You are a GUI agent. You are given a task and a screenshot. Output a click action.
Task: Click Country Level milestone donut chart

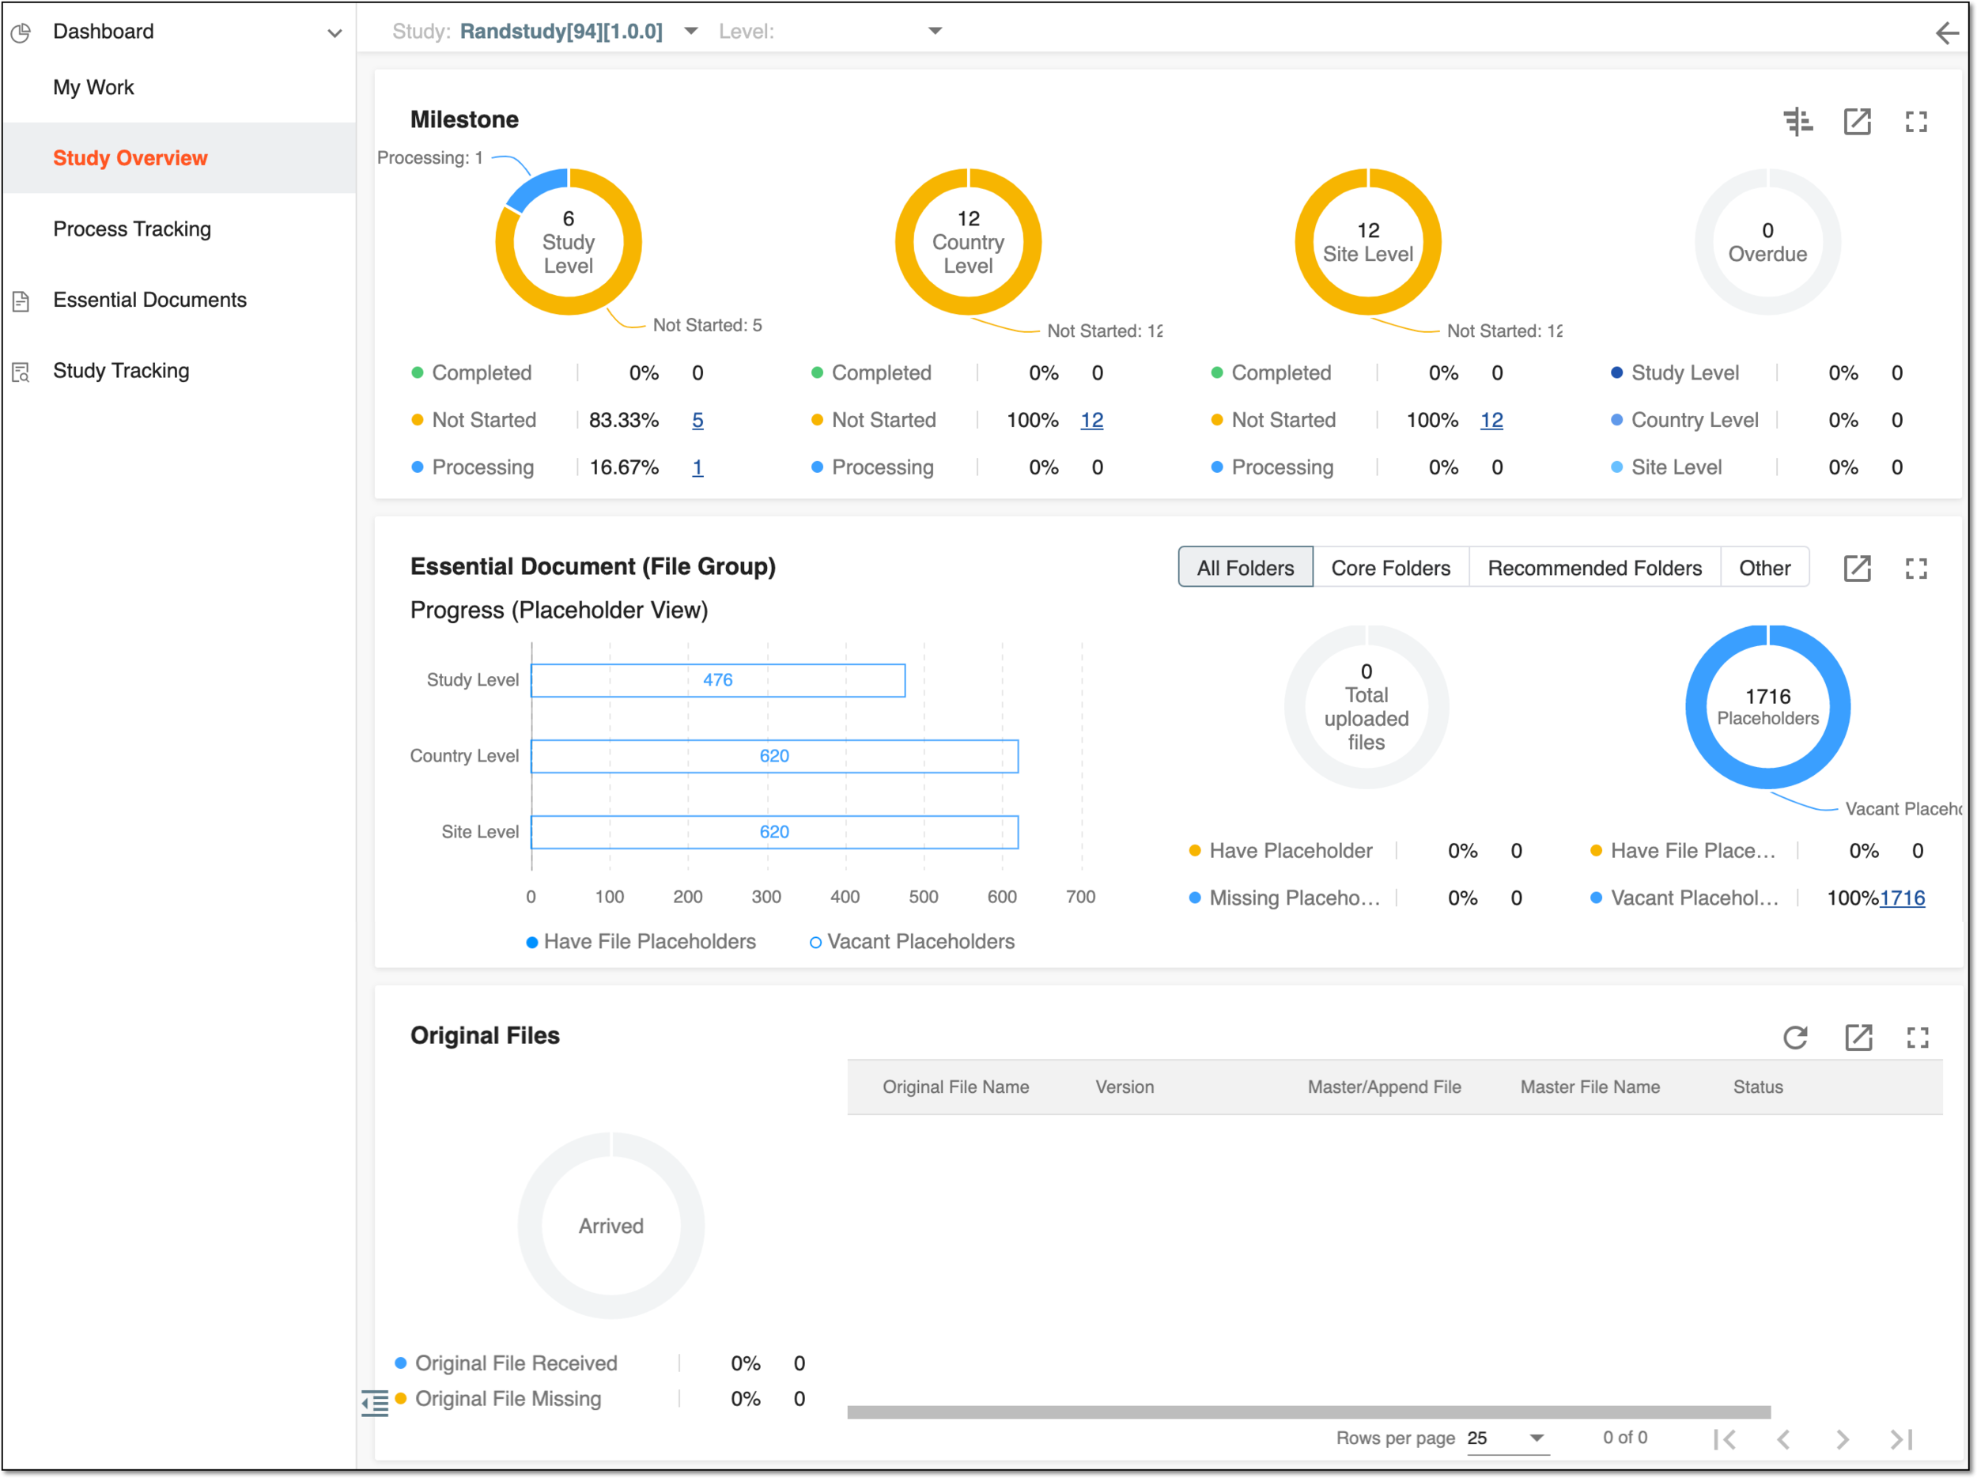(968, 241)
